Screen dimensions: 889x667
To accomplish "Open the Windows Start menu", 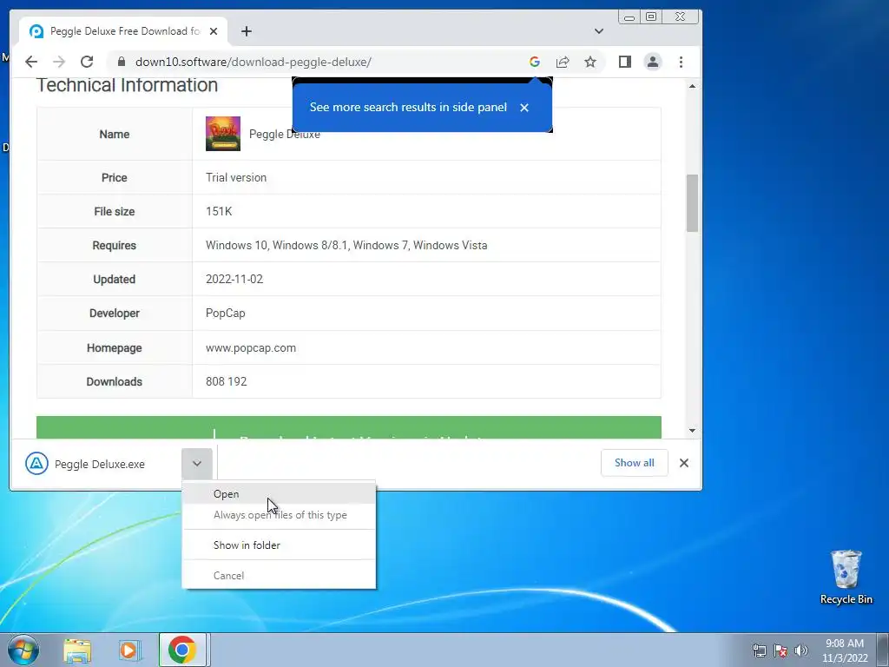I will (23, 650).
